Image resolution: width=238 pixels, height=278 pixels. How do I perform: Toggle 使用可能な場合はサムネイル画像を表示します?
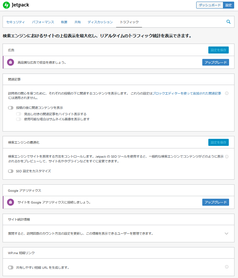click(19, 119)
